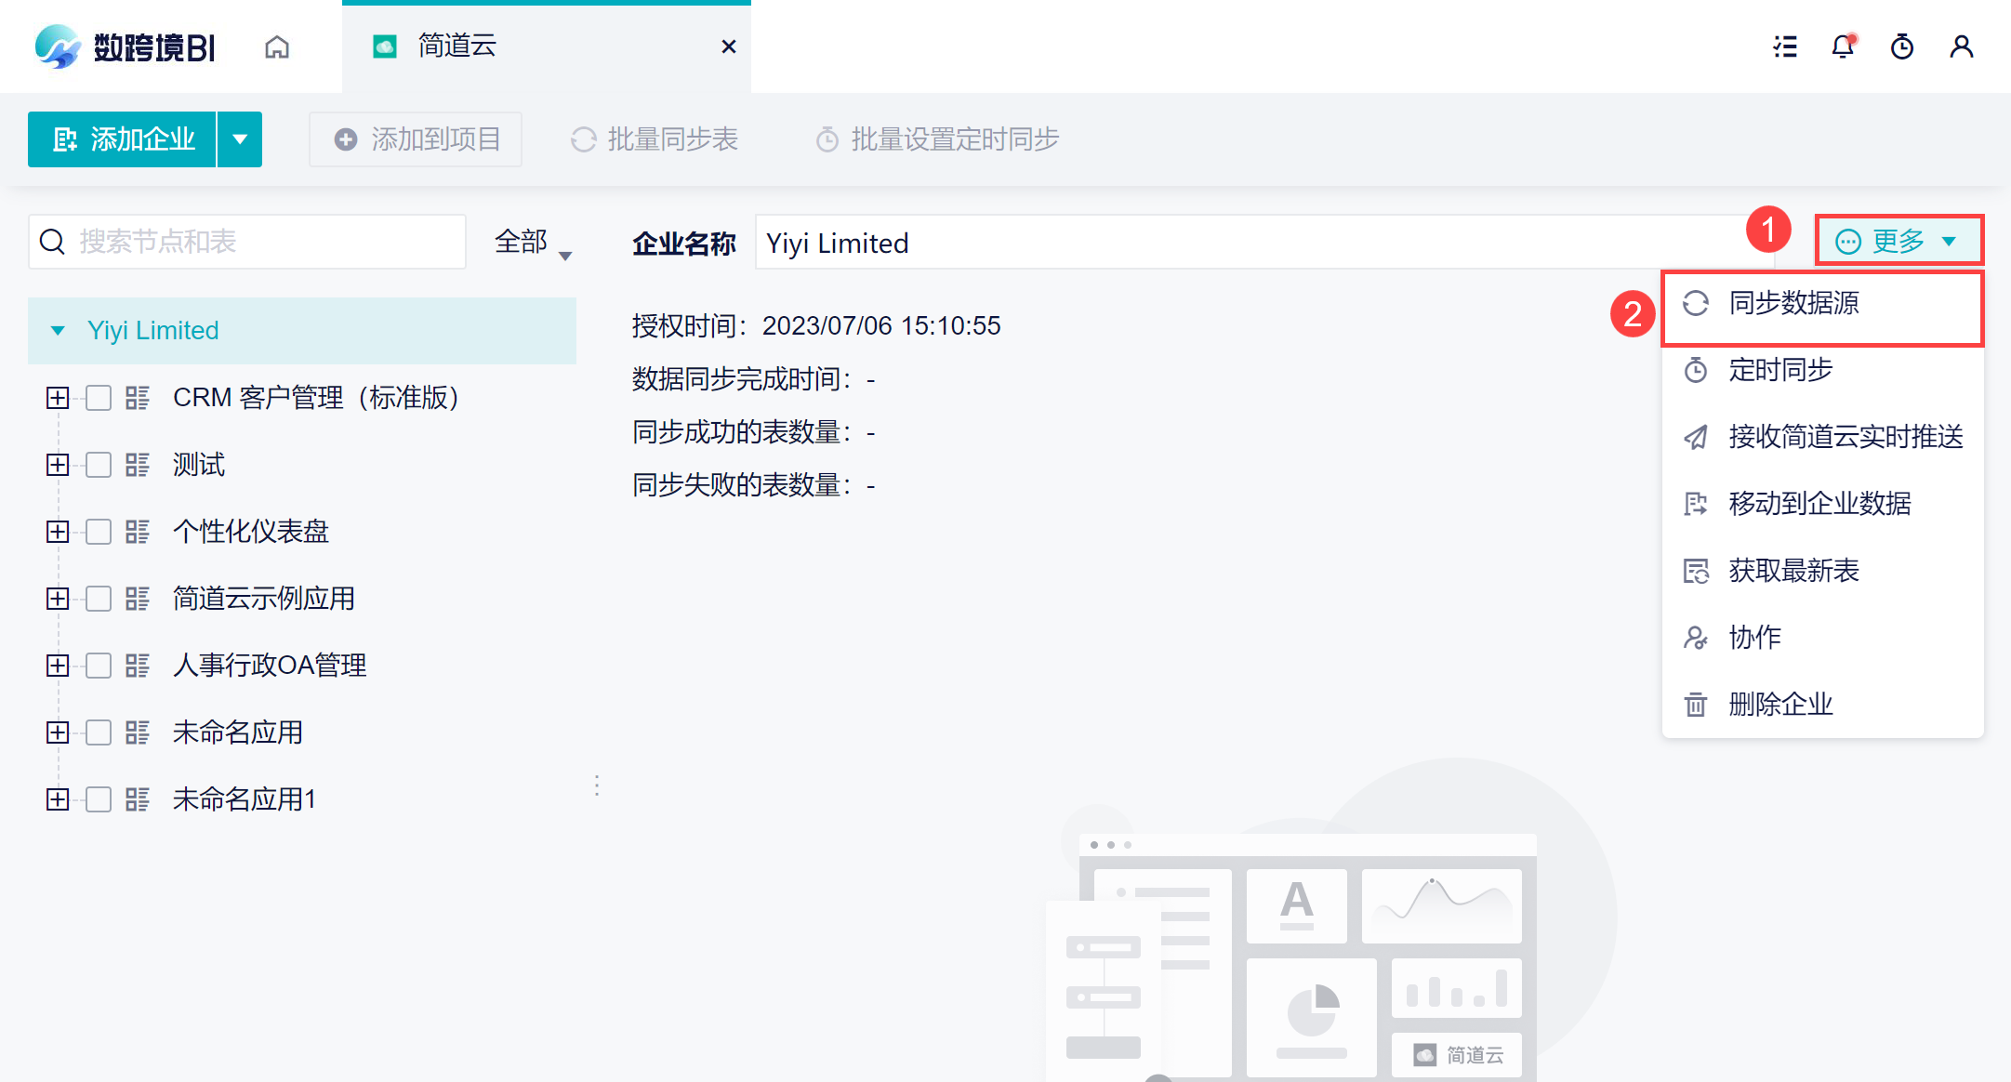Click the panel resize divider handle

[597, 786]
